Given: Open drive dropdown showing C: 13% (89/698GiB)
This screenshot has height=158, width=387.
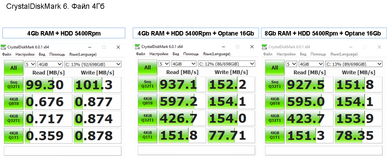Looking at the screenshot, I should [x=354, y=64].
